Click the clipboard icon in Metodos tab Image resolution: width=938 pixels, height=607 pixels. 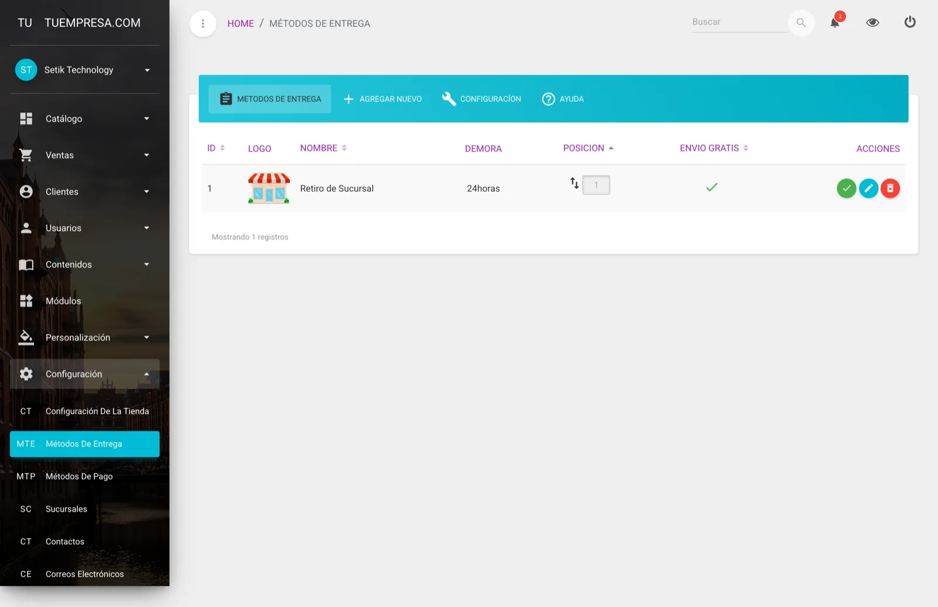point(226,99)
